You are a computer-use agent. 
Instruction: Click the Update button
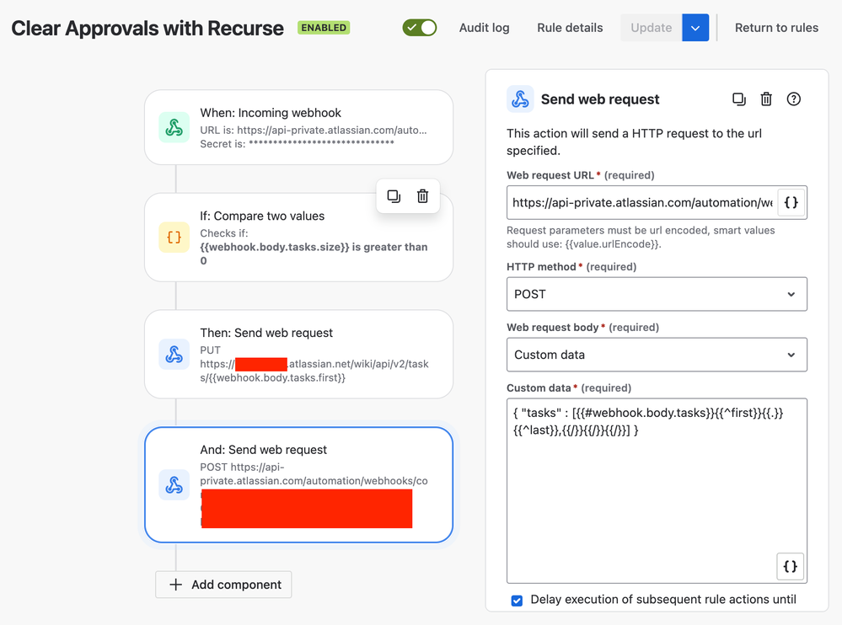652,28
